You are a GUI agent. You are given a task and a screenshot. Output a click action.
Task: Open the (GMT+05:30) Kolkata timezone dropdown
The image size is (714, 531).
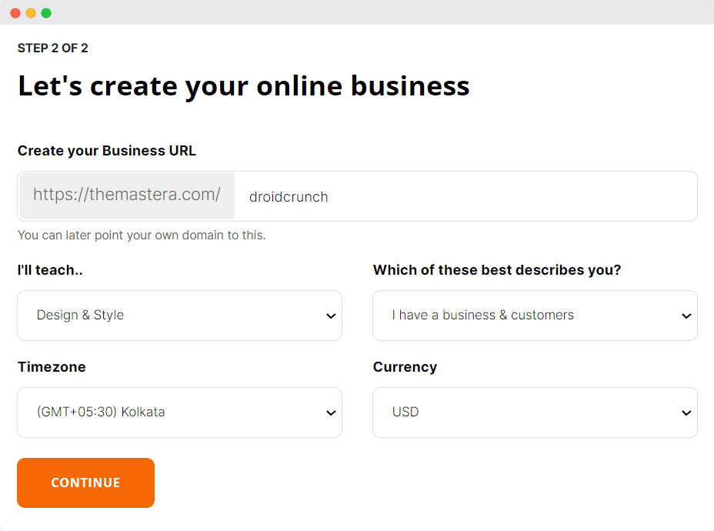click(179, 412)
